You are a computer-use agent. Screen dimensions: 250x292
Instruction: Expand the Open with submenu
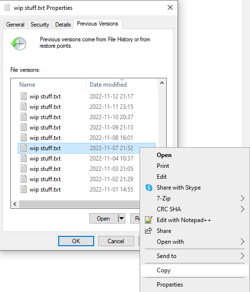point(195,242)
